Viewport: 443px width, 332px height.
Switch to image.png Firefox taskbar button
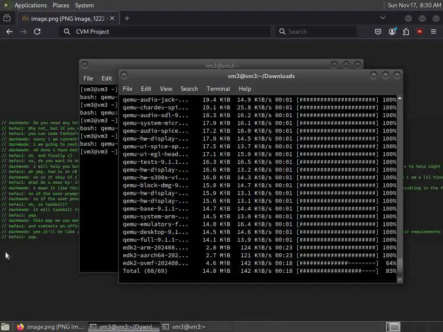click(x=50, y=327)
